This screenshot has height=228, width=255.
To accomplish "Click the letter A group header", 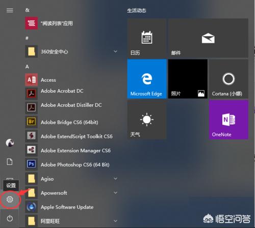I will coord(27,67).
